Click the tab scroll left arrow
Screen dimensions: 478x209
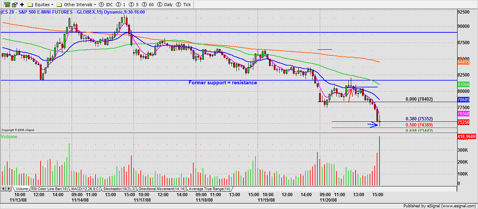[x=4, y=189]
